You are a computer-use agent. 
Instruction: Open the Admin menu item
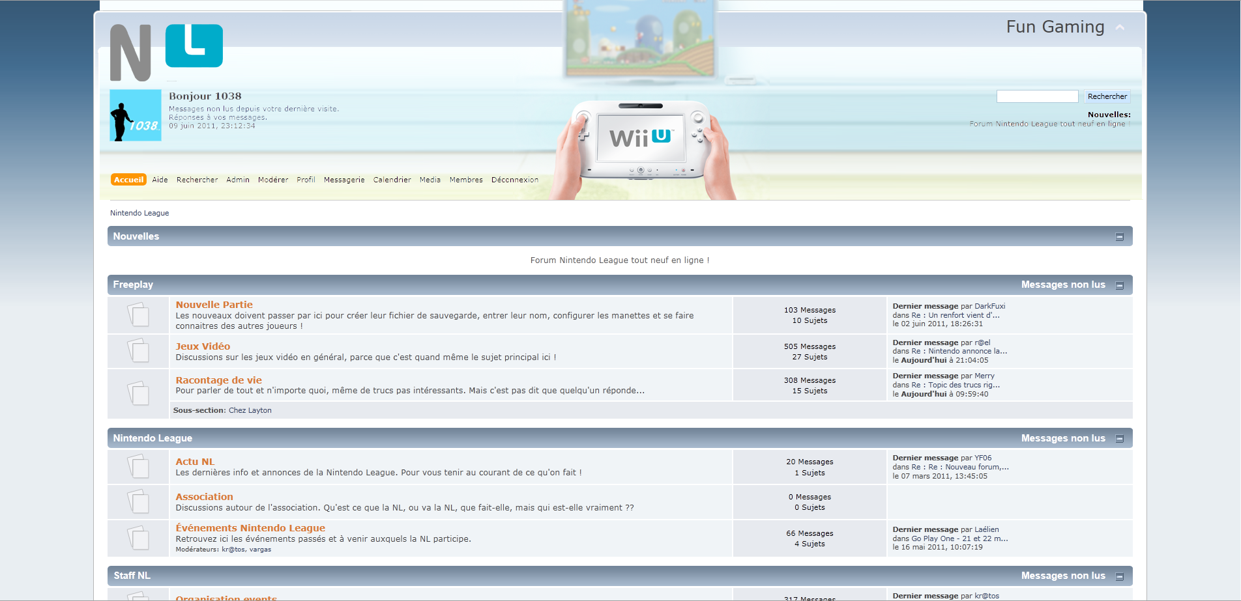[x=238, y=180]
